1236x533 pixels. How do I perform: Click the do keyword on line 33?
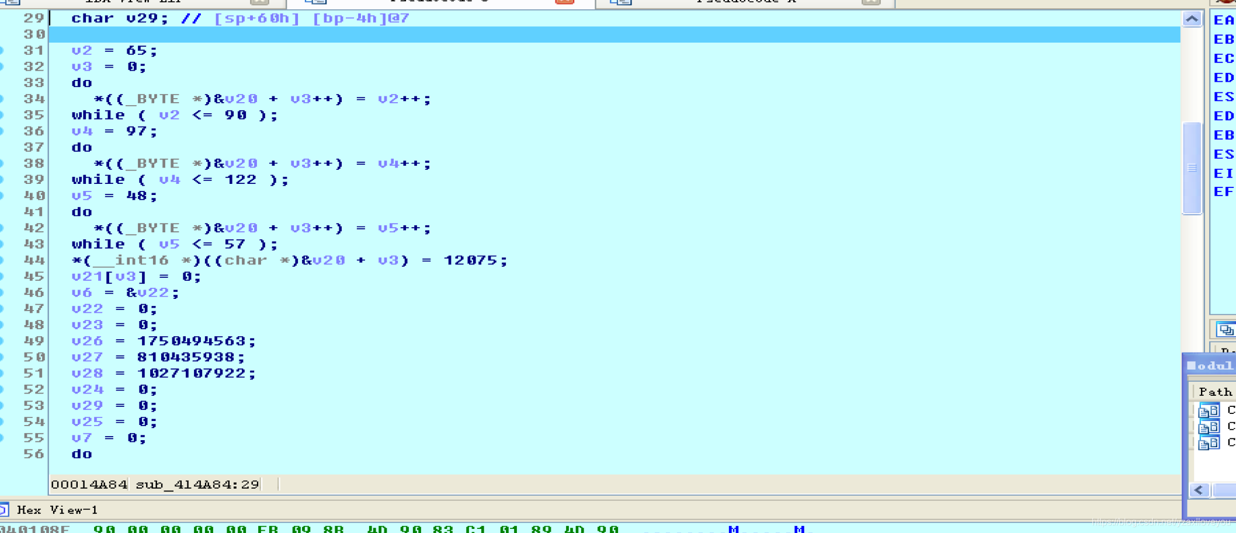coord(82,83)
